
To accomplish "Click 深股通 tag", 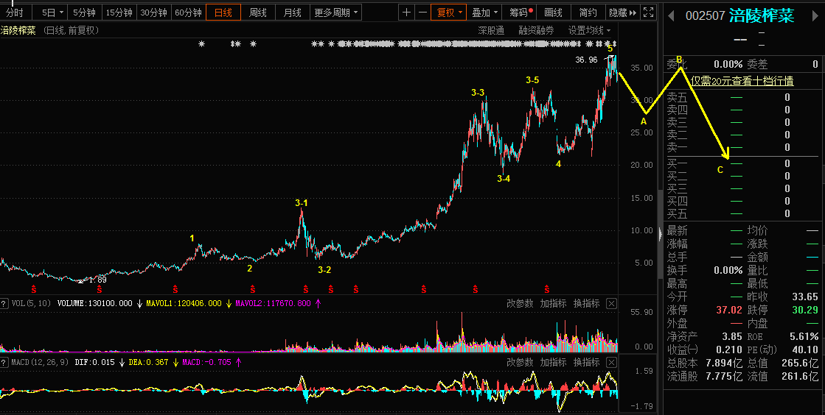I will [491, 30].
